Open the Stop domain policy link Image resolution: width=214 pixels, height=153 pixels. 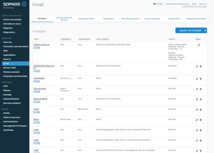tap(40, 88)
